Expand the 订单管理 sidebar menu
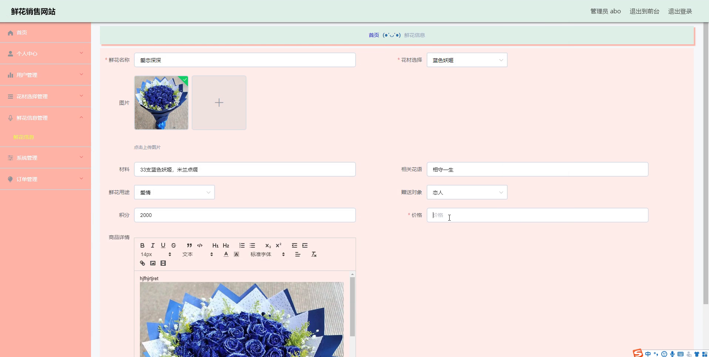The height and width of the screenshot is (357, 709). 46,179
